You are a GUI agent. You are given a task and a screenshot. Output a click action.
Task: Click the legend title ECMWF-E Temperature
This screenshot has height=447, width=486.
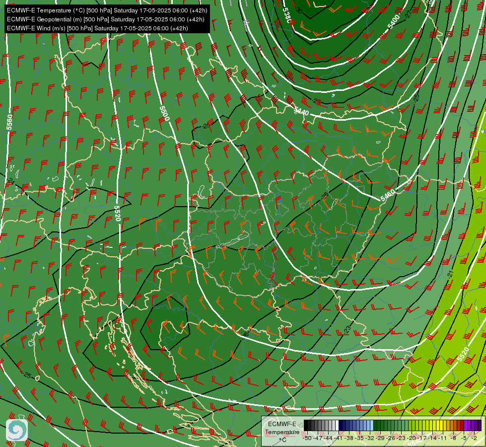pos(282,428)
